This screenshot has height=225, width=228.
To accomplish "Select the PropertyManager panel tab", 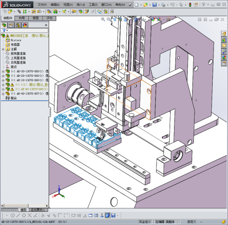I will pyautogui.click(x=11, y=25).
